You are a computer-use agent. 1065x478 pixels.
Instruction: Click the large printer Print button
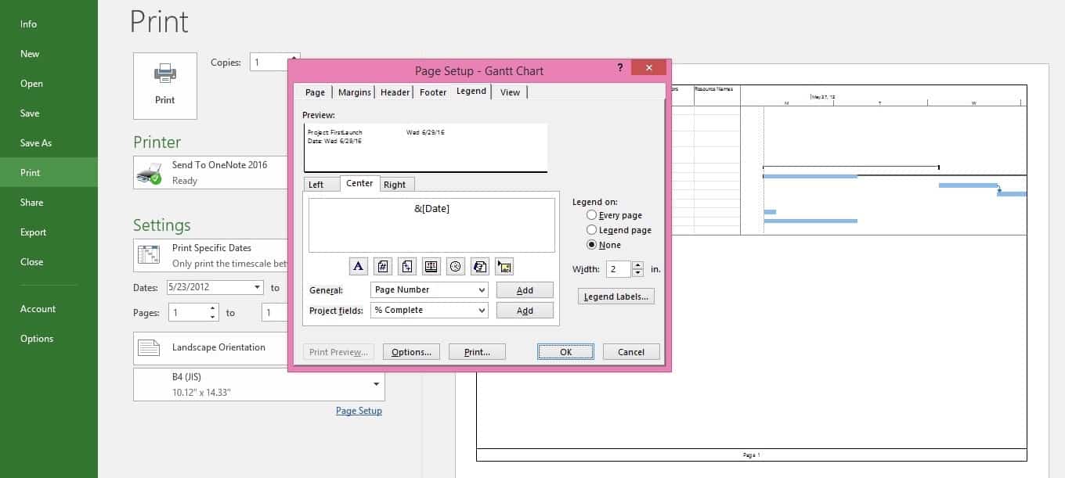[165, 85]
